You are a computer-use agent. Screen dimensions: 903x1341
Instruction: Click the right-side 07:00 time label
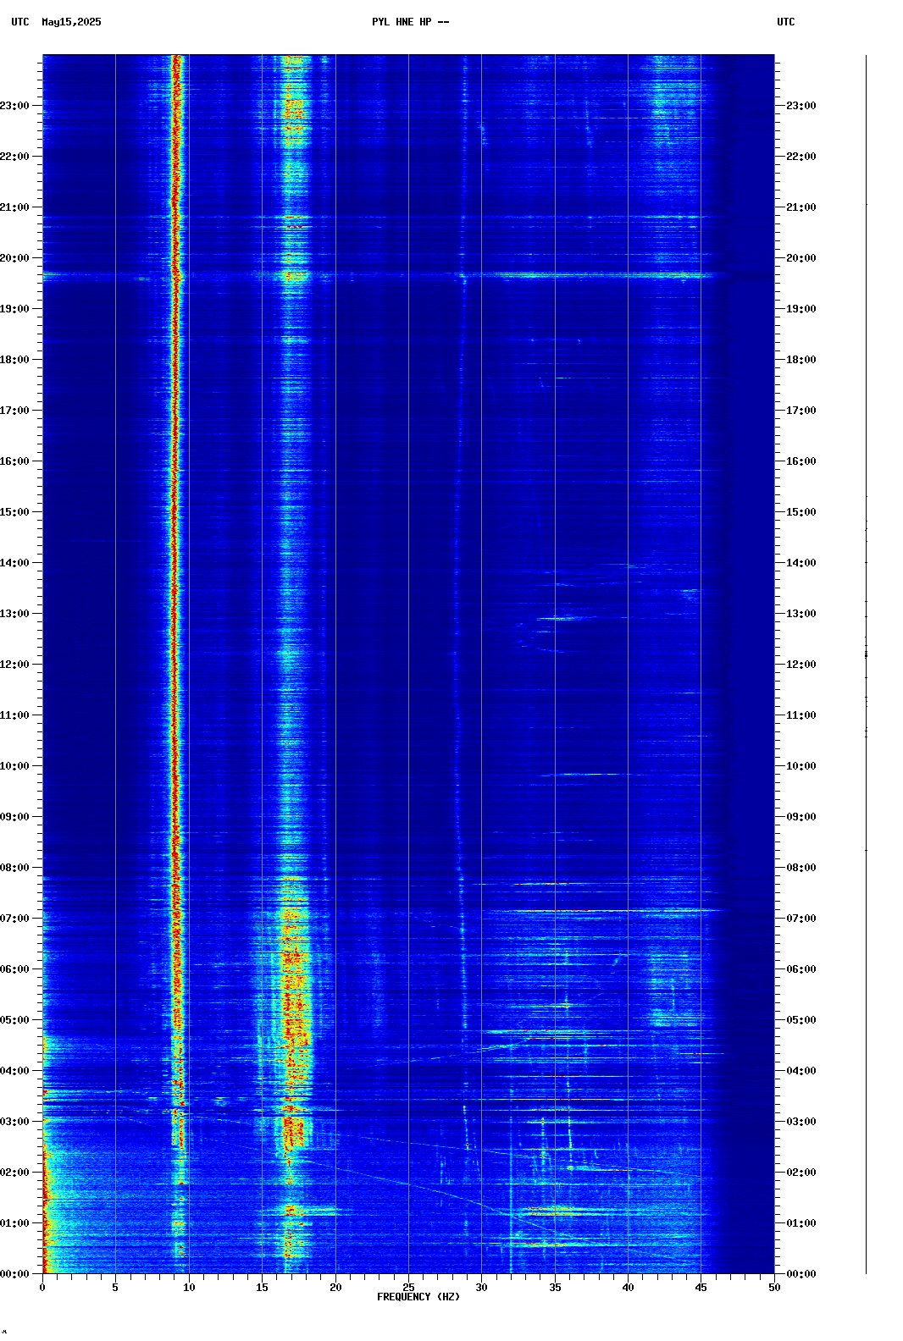pyautogui.click(x=801, y=919)
